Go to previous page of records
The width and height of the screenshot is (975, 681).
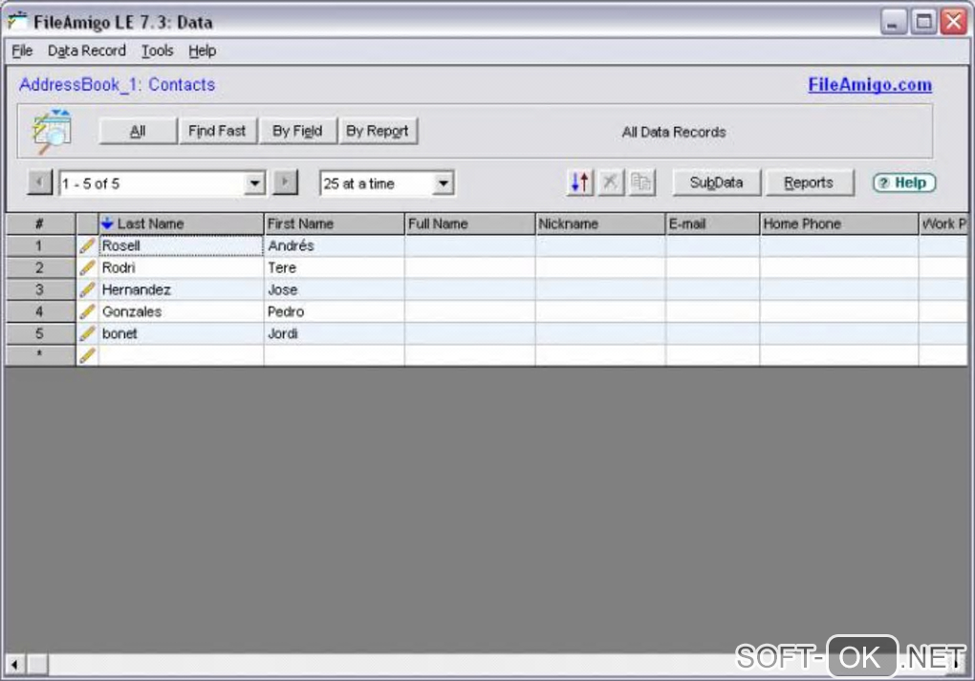click(x=40, y=182)
